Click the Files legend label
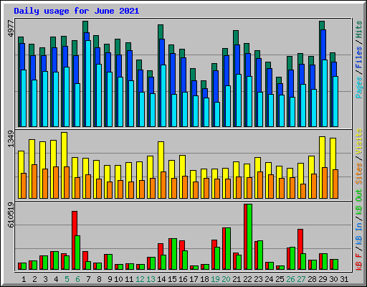367x287 pixels. [x=358, y=57]
